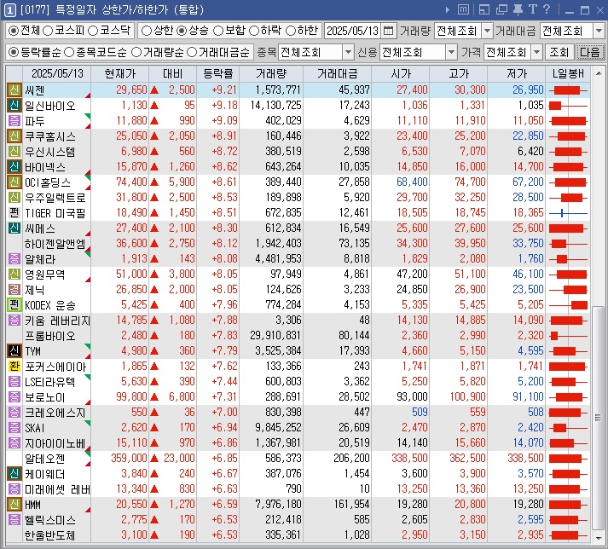Click the scroll down arrow of table scrollbar
Screen dimensions: 608x549
pyautogui.click(x=599, y=539)
